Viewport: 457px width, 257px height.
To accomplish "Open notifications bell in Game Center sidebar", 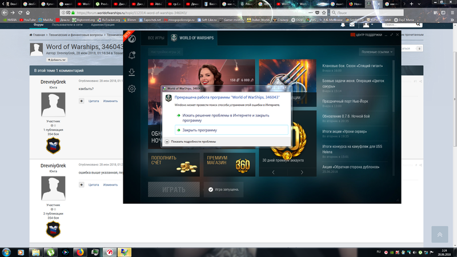I will click(x=132, y=55).
